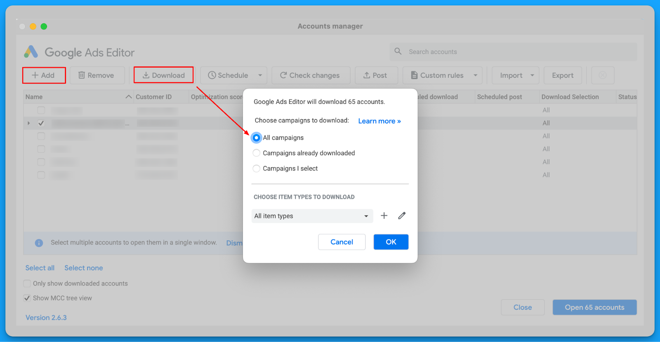Click the Search accounts field
This screenshot has height=342, width=660.
click(513, 52)
